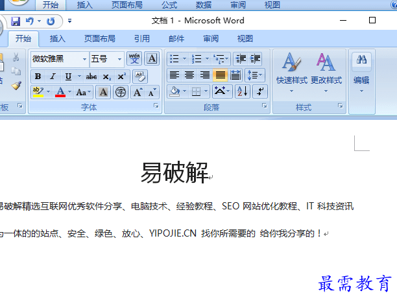Show or hide paragraph marks
The width and height of the screenshot is (397, 304).
(x=260, y=91)
